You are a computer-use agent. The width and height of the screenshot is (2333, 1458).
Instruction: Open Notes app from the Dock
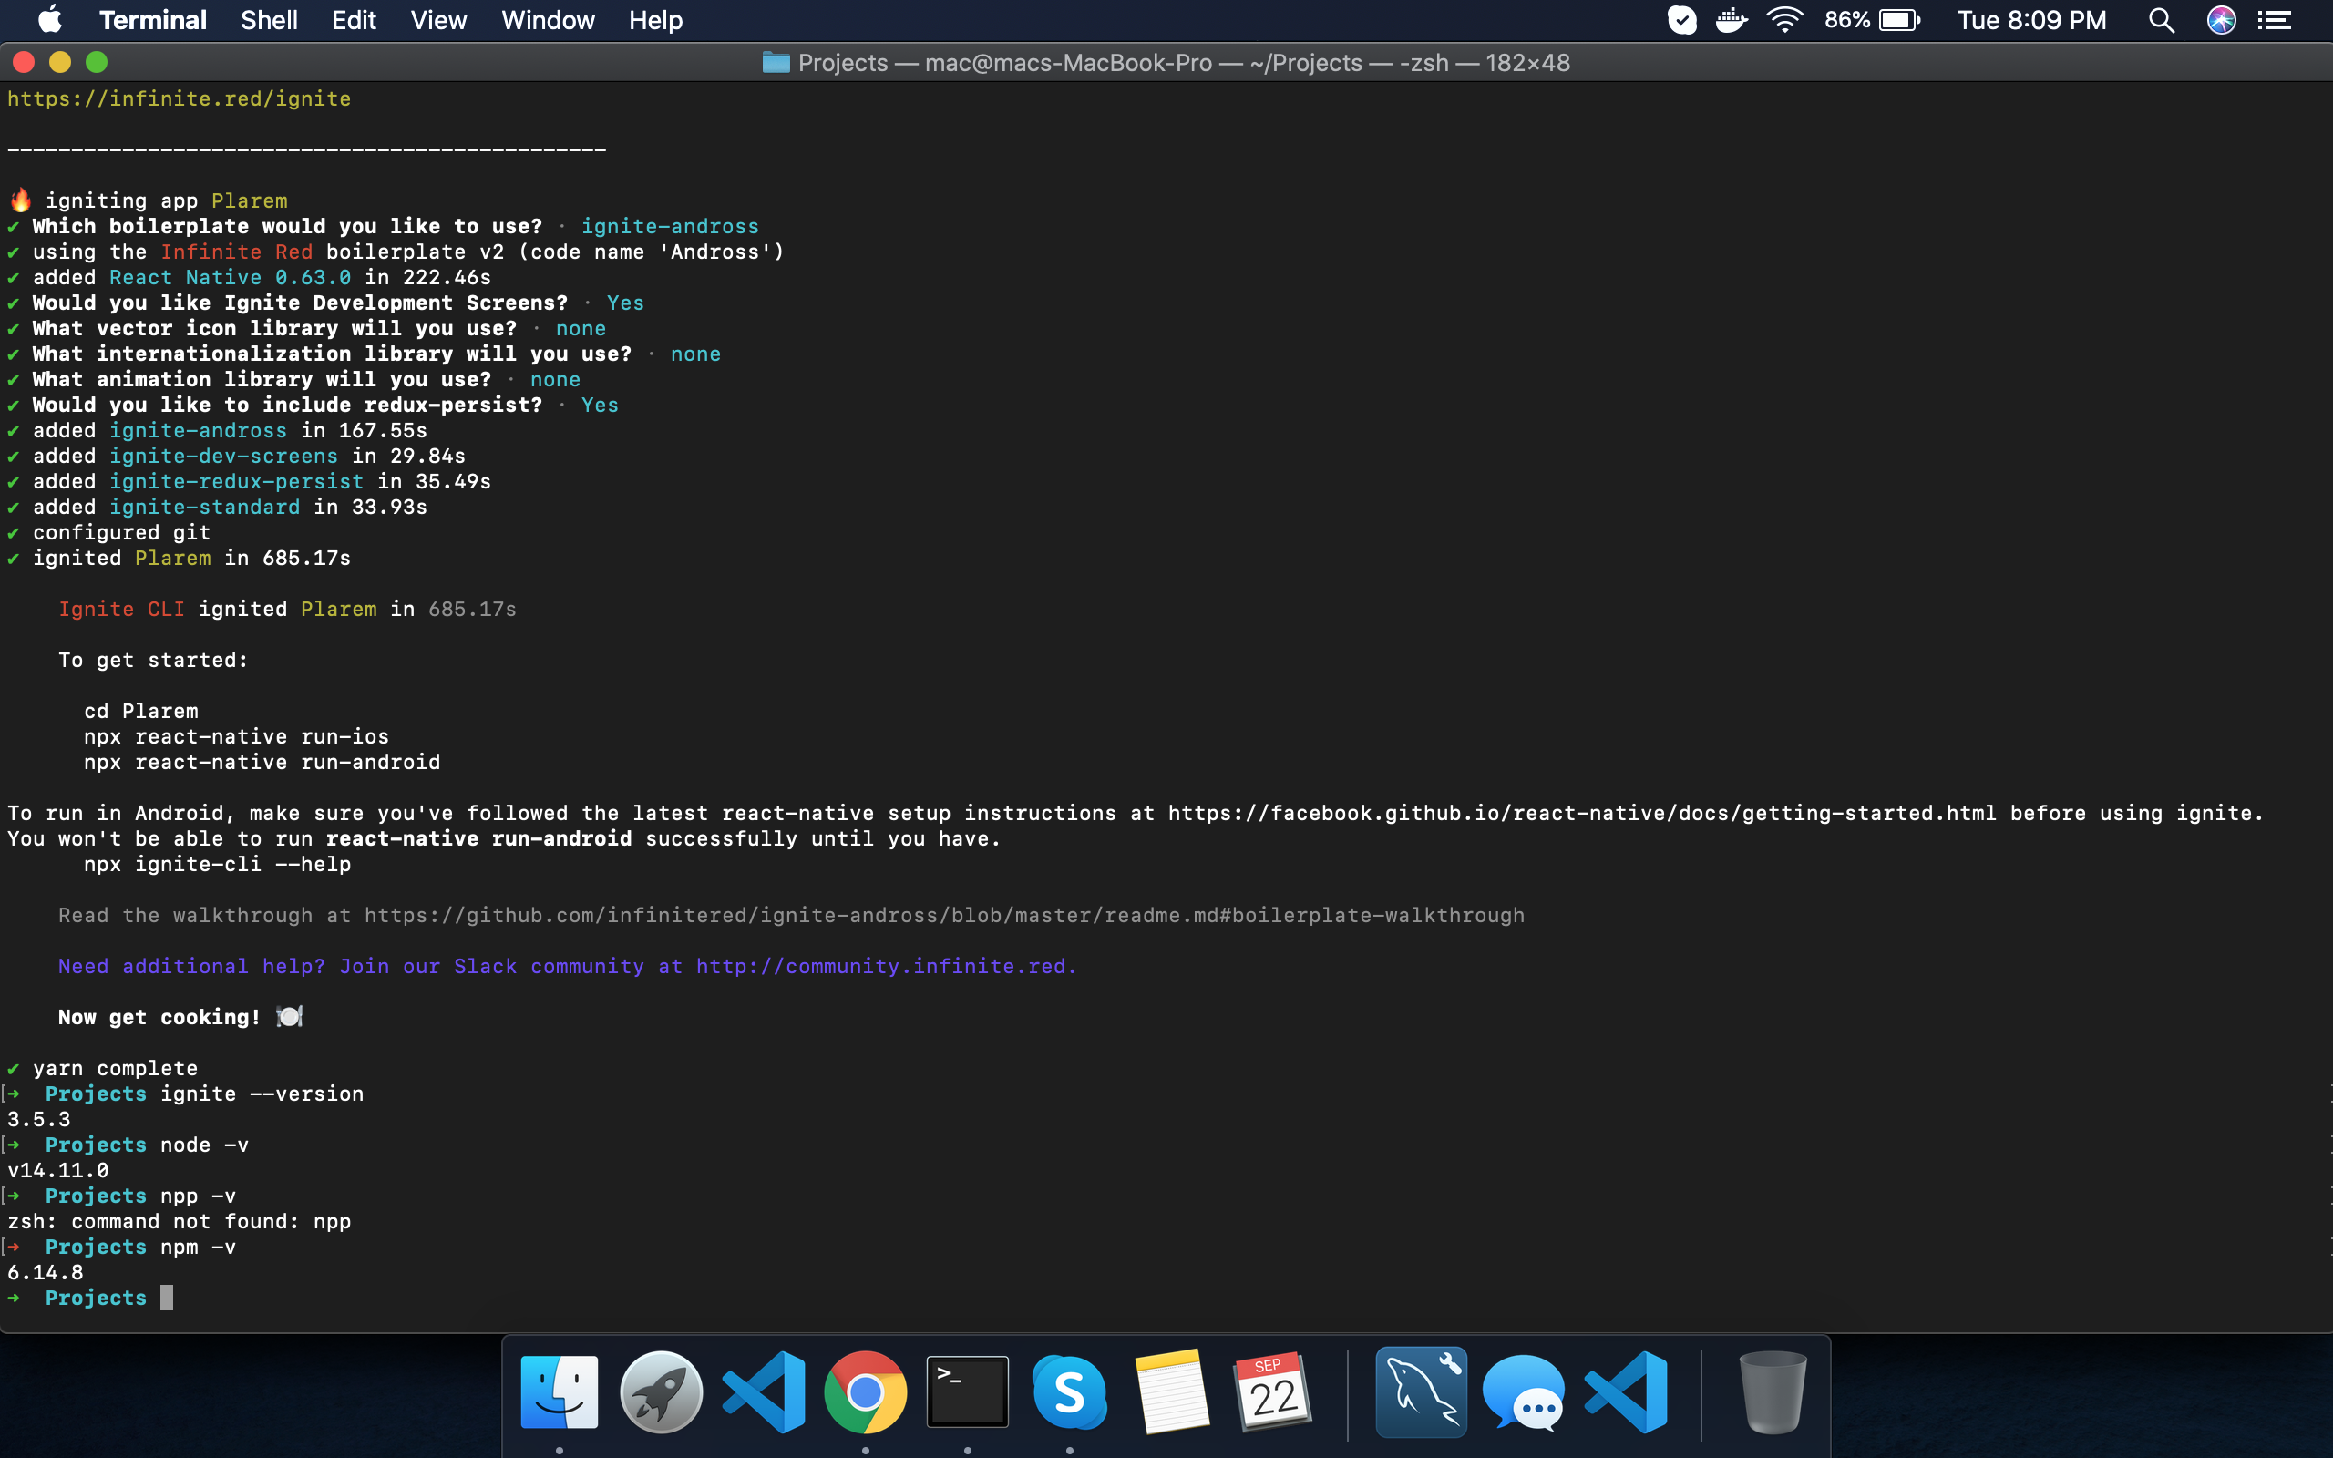1172,1391
